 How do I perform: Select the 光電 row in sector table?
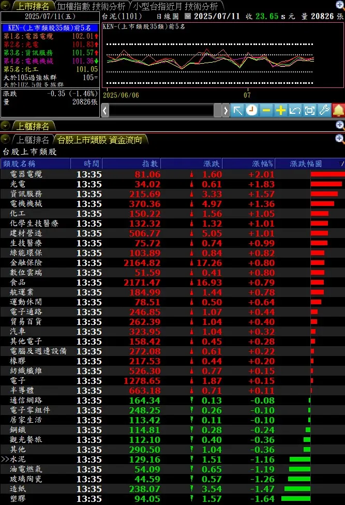click(x=173, y=184)
